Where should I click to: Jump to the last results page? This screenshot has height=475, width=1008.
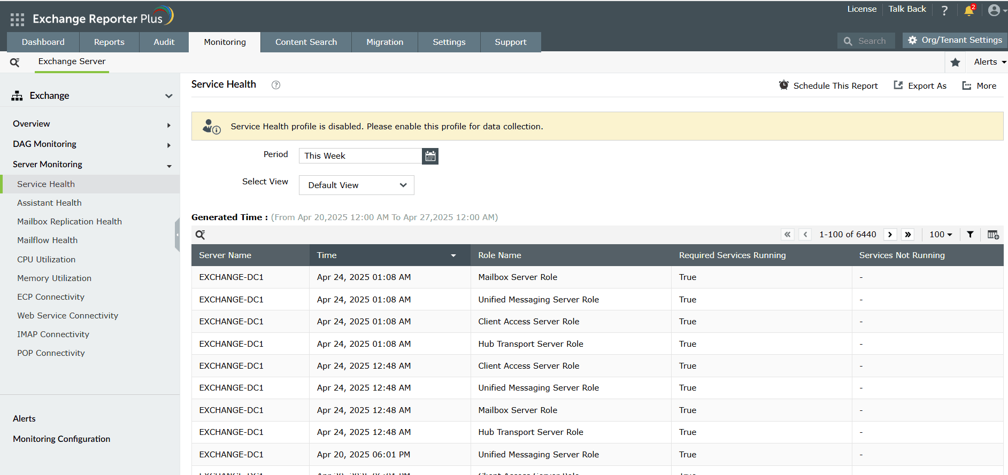pyautogui.click(x=908, y=235)
